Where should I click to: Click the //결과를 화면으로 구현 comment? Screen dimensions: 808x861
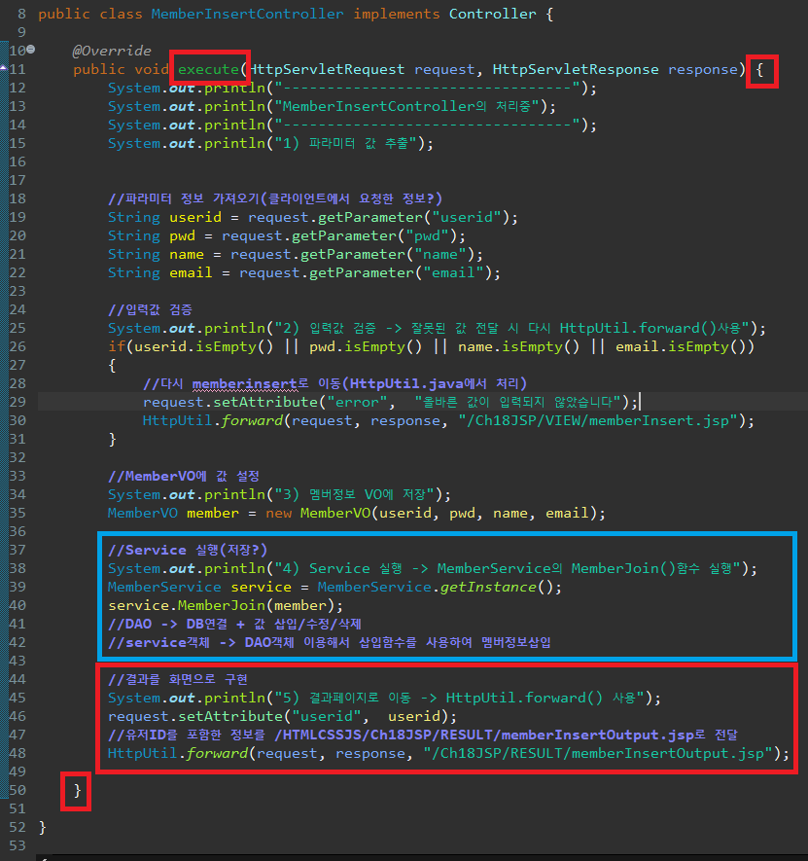click(x=177, y=679)
